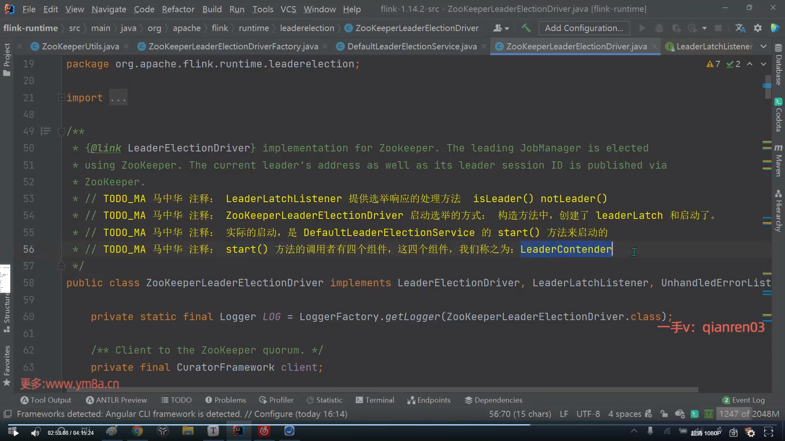
Task: Open the Maven side panel
Action: click(x=778, y=160)
